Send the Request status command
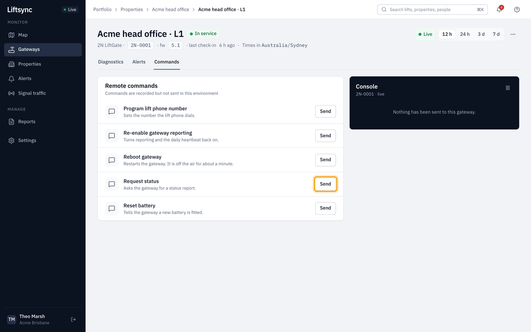 click(x=325, y=184)
